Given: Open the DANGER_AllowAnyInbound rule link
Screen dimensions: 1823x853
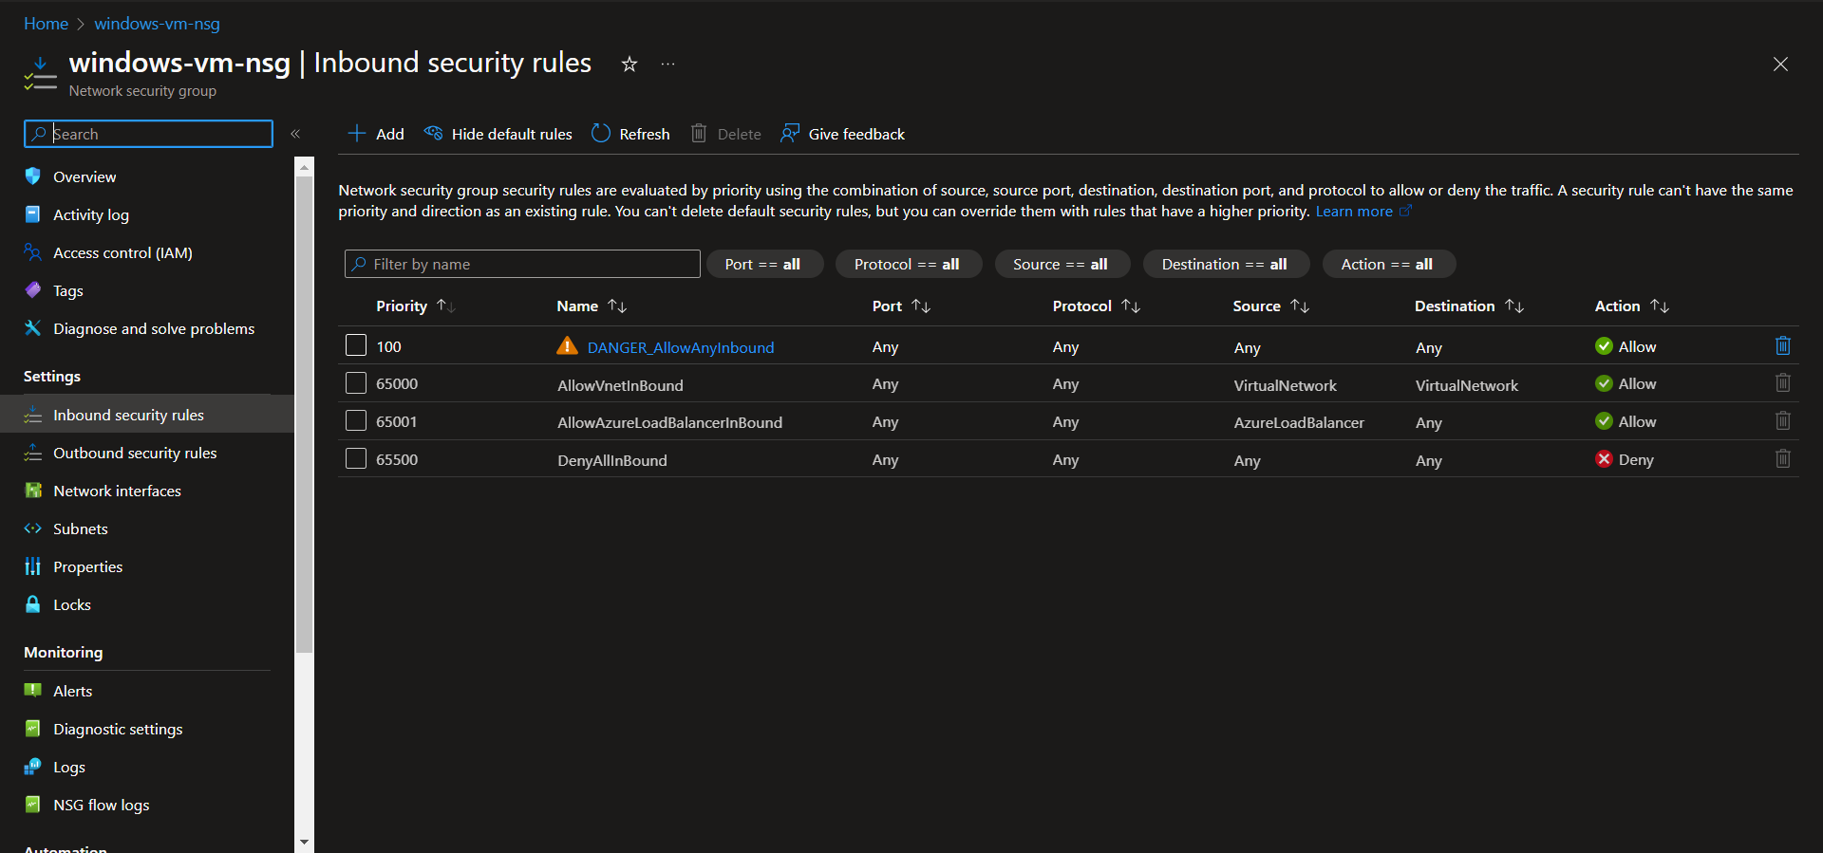Looking at the screenshot, I should (681, 347).
